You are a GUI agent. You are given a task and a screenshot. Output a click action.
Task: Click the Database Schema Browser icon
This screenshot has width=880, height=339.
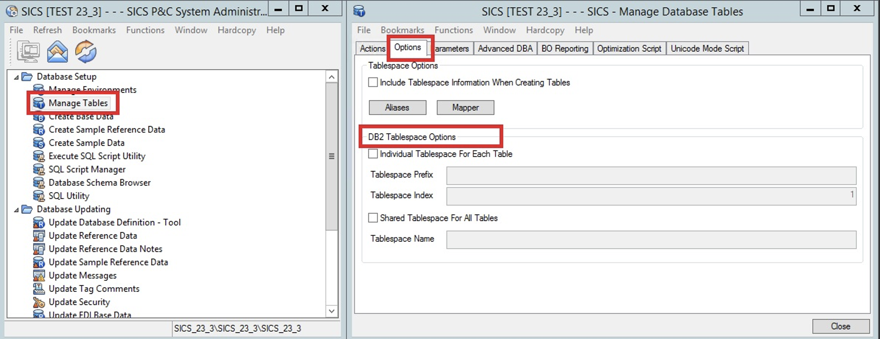point(39,183)
